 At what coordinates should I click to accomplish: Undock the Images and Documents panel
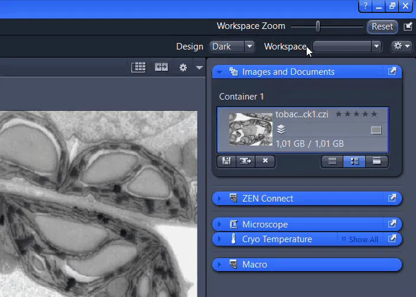(x=392, y=71)
